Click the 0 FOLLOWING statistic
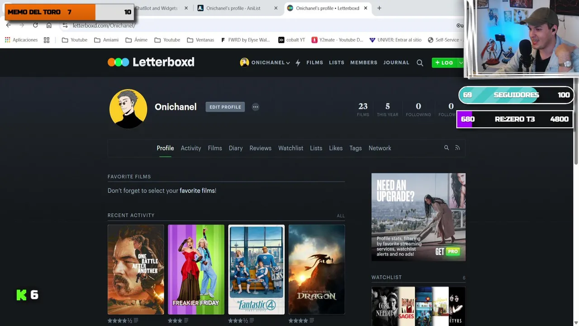 point(418,109)
